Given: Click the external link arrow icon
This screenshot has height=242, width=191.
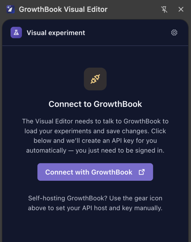Looking at the screenshot, I should coord(142,172).
